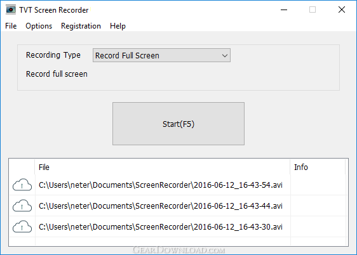
Task: Open the File menu
Action: pos(11,26)
